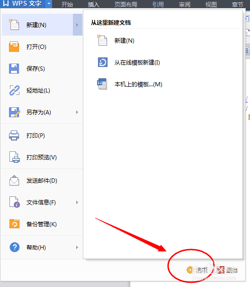Click the orange backup management folder icon

coord(14,223)
